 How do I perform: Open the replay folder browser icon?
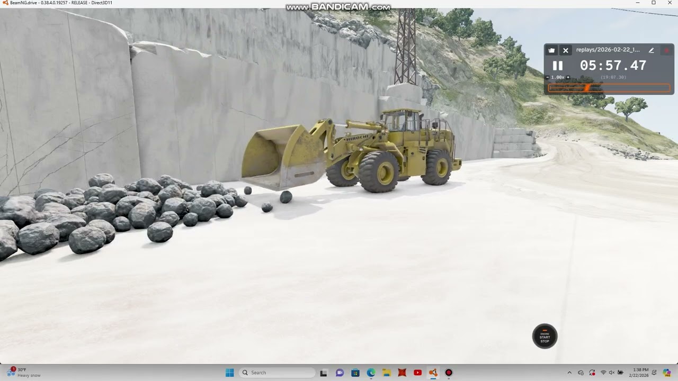[x=551, y=50]
